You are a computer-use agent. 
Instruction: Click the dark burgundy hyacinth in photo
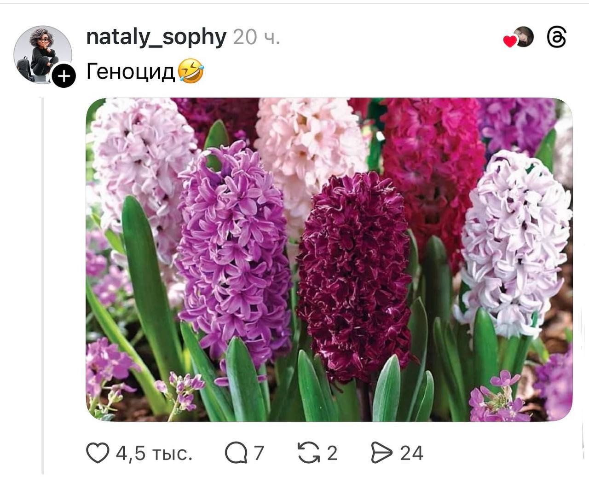(x=353, y=276)
